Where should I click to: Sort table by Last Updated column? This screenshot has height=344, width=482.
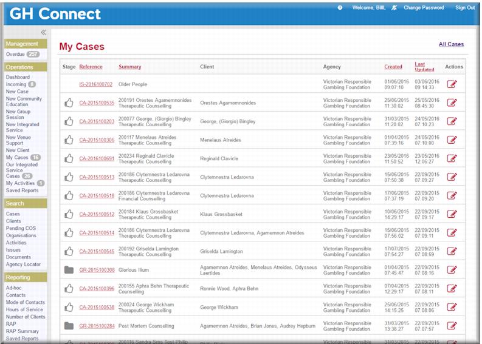(424, 67)
